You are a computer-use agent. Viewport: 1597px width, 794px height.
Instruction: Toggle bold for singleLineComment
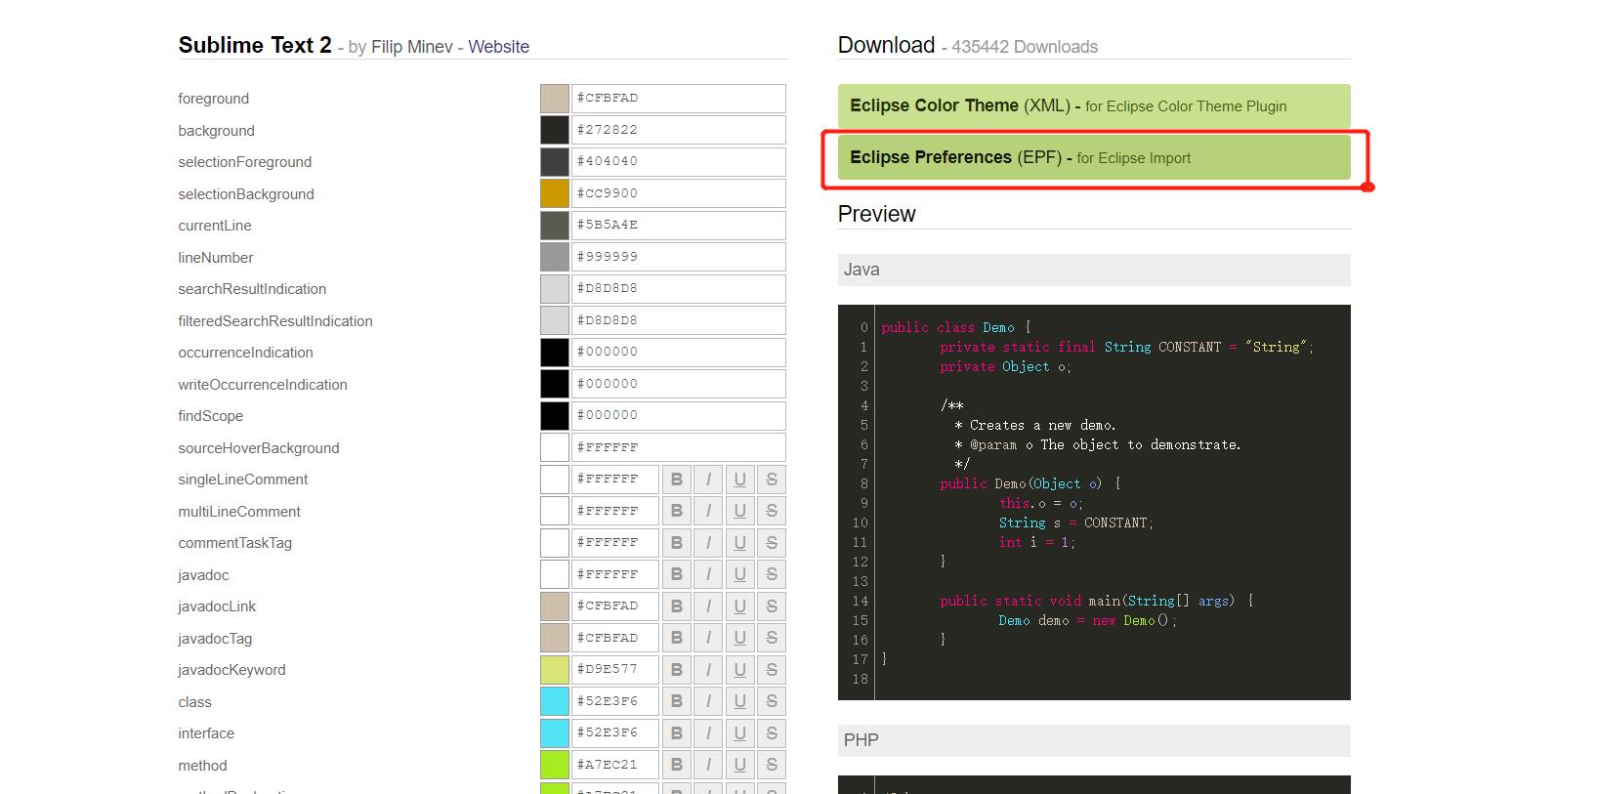point(676,480)
